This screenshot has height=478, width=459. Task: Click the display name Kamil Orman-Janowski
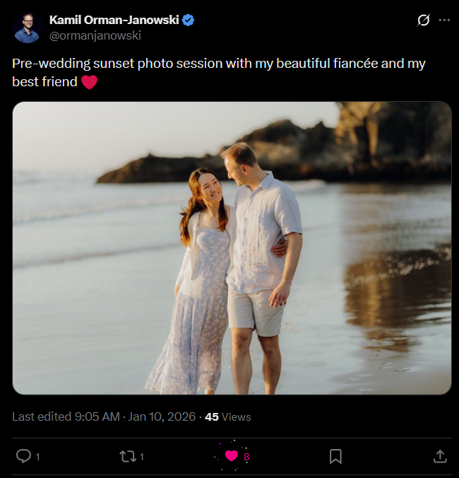click(x=114, y=20)
